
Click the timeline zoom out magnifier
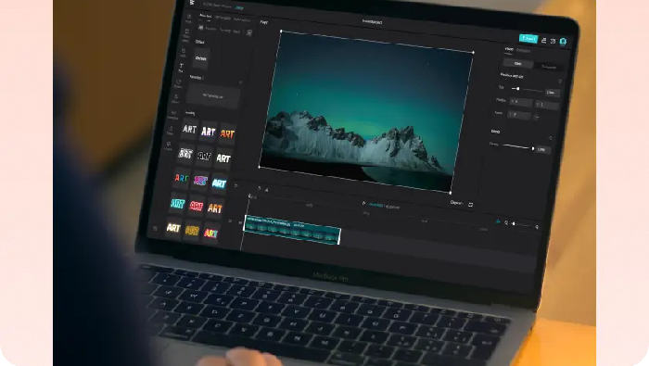[506, 223]
